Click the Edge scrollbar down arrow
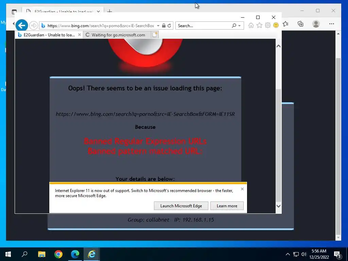Screen dimensions: 348x261 pyautogui.click(x=338, y=238)
